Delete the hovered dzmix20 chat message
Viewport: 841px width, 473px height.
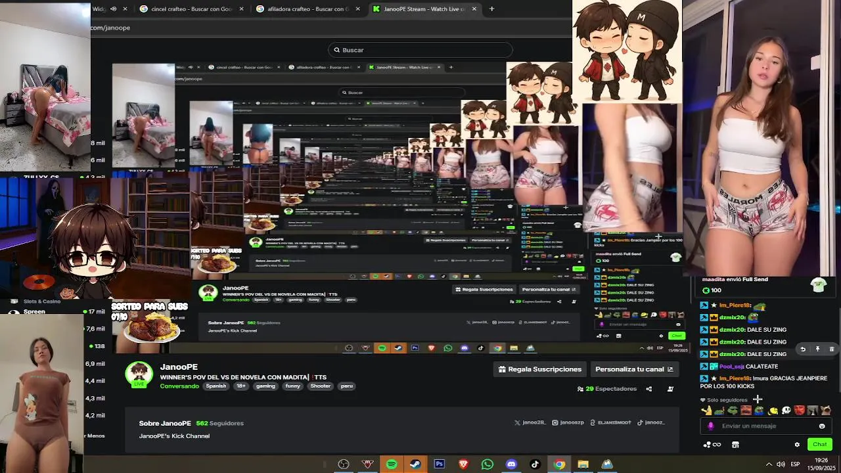click(831, 349)
